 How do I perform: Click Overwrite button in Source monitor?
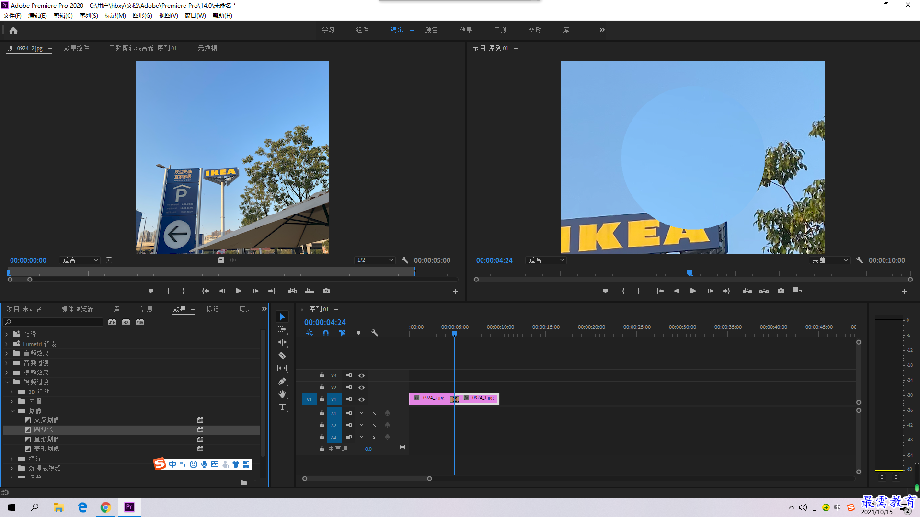pyautogui.click(x=309, y=291)
